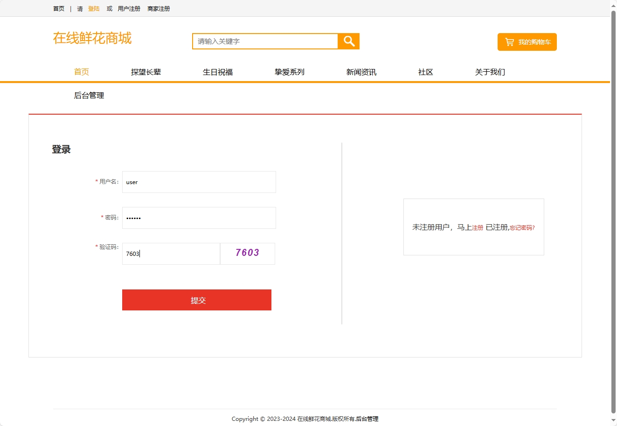This screenshot has width=617, height=426.
Task: Open the 生日祝福 category
Action: 217,72
